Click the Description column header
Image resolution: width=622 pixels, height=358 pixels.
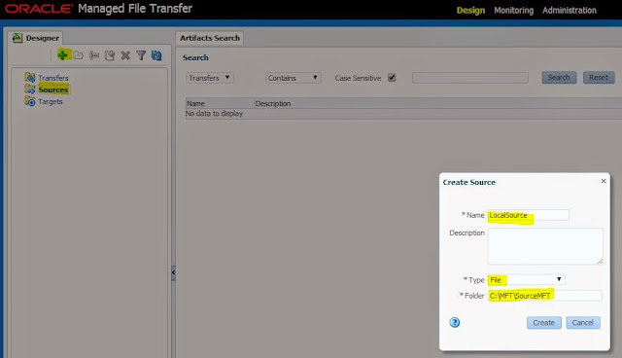tap(273, 103)
